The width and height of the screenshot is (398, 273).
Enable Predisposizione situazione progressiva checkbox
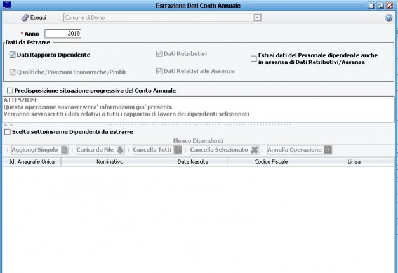point(10,90)
